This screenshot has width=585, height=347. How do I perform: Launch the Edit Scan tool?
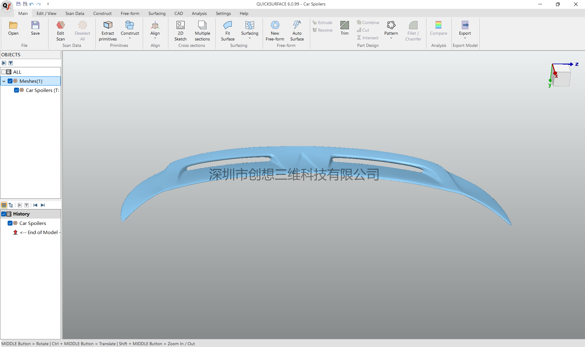pos(60,31)
